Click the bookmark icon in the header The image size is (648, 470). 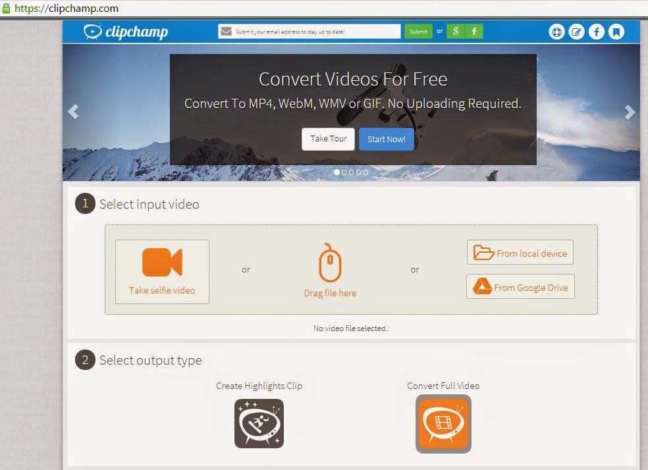click(616, 31)
